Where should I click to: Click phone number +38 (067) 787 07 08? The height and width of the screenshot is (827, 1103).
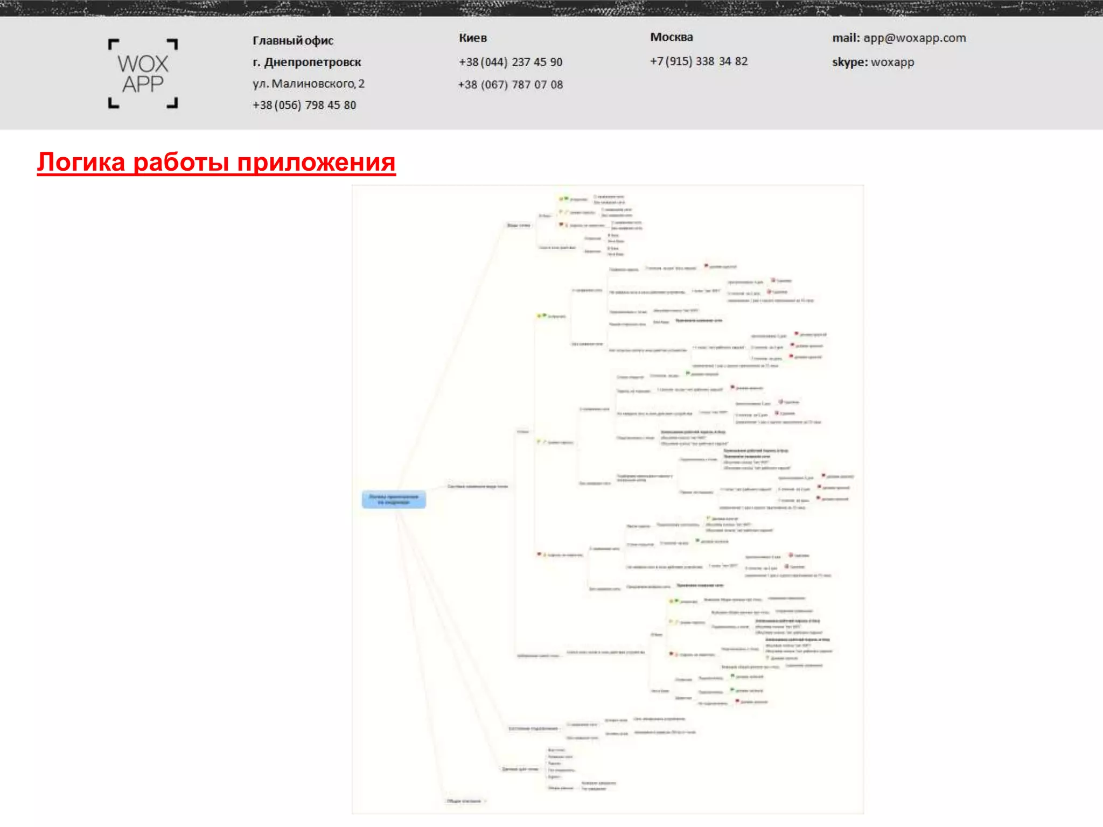510,85
